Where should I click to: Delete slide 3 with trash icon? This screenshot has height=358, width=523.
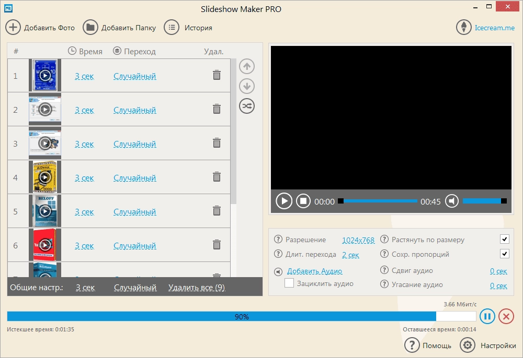pyautogui.click(x=217, y=143)
